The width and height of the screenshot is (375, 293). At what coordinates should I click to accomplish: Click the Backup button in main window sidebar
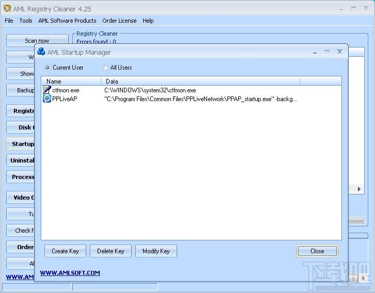(21, 90)
